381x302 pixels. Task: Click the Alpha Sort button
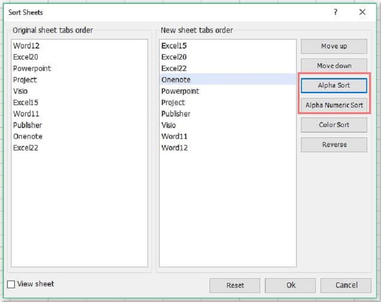(x=334, y=86)
